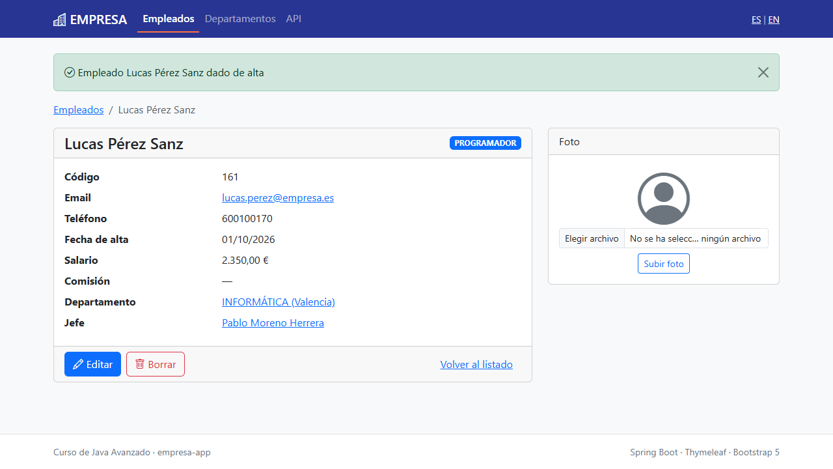Click the green check-circle icon in the alert
Viewport: 833px width, 469px height.
pyautogui.click(x=70, y=72)
